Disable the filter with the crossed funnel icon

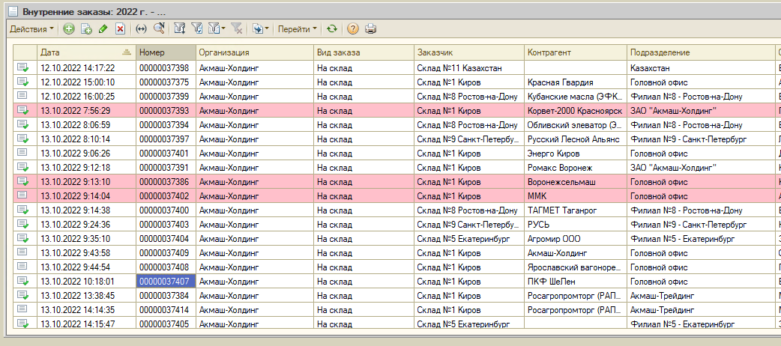(x=237, y=29)
